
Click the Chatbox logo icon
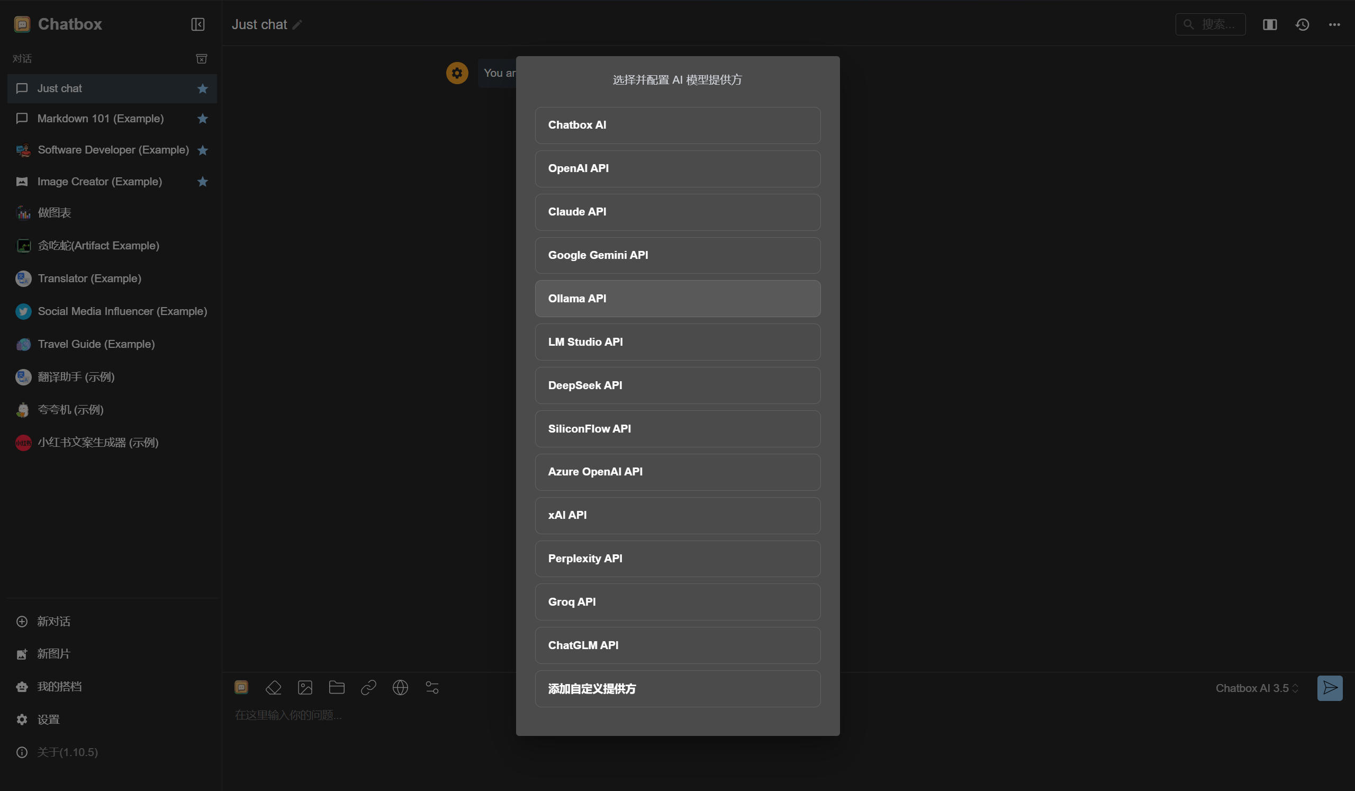point(22,24)
